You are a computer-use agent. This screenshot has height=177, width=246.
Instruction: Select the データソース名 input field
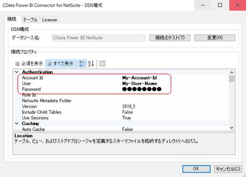[99, 38]
